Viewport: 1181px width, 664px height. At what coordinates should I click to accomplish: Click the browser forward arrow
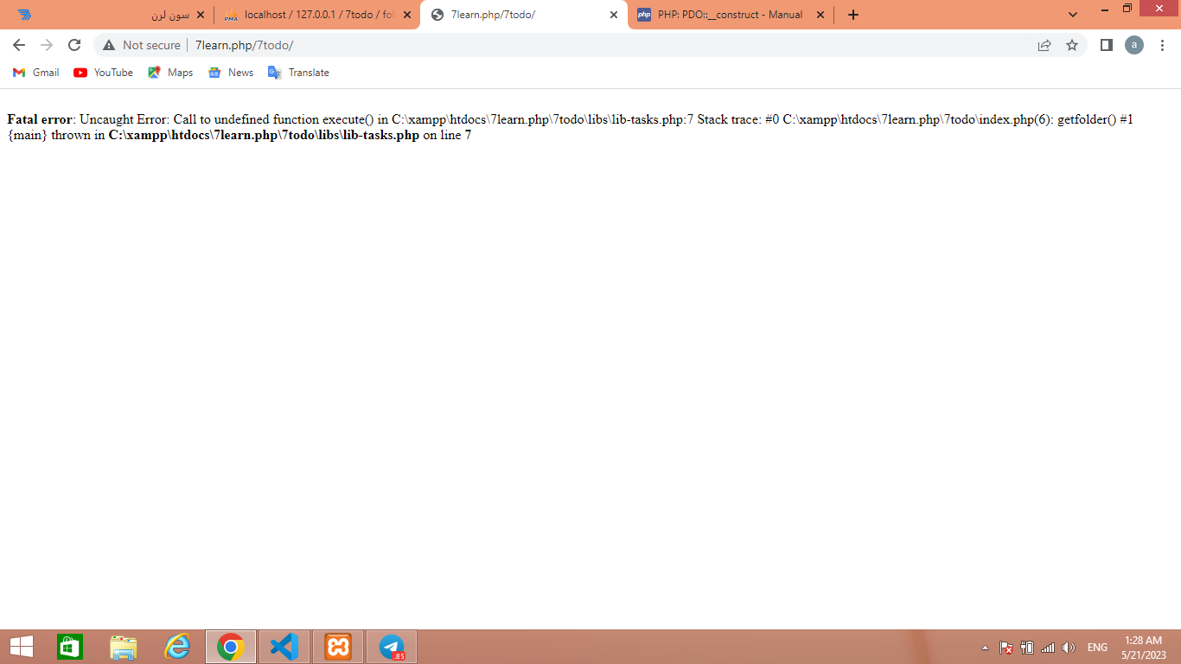point(47,45)
